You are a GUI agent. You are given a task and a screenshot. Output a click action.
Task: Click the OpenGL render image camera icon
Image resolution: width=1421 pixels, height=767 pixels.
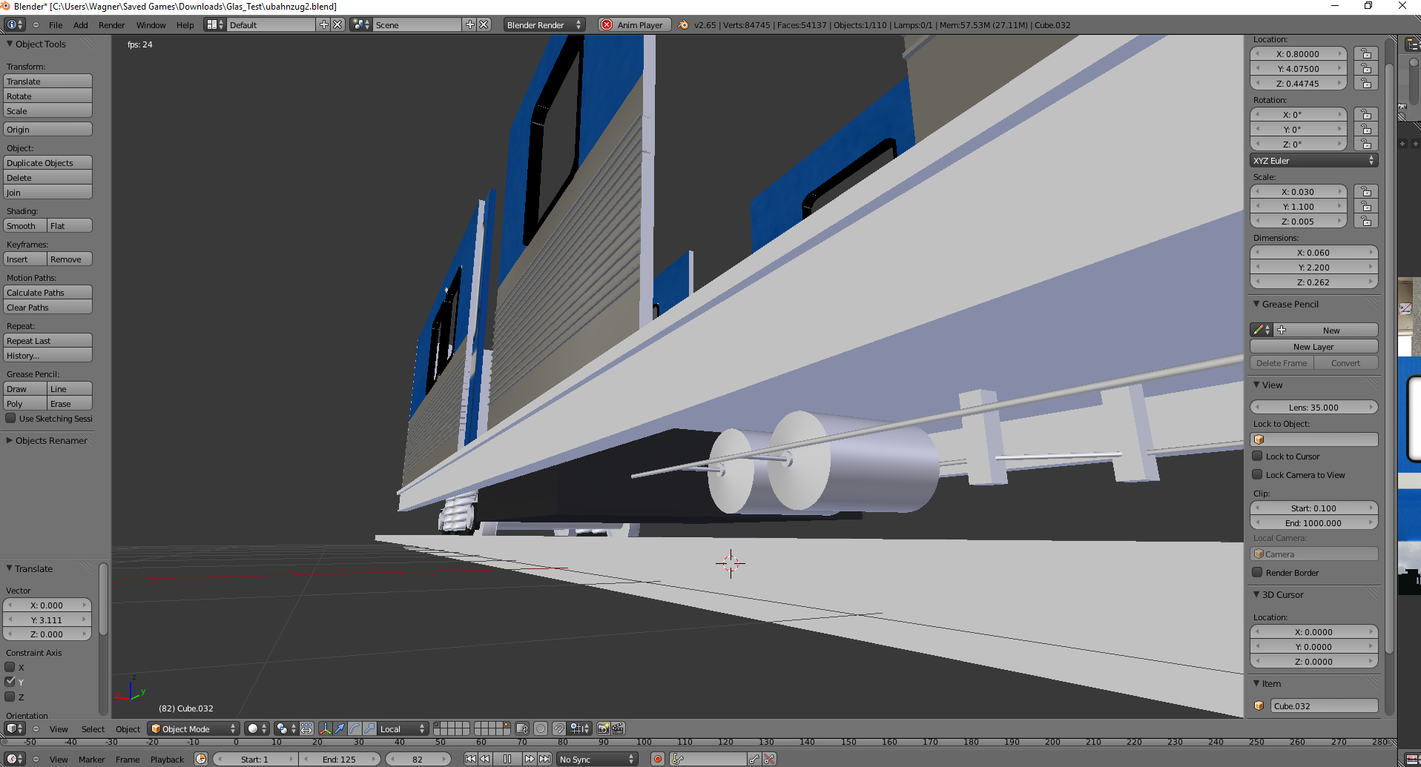click(x=604, y=728)
